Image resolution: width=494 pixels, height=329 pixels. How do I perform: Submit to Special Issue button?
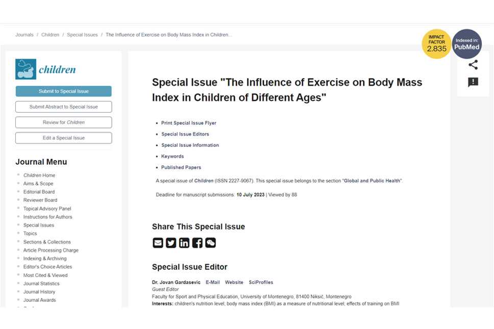[64, 91]
